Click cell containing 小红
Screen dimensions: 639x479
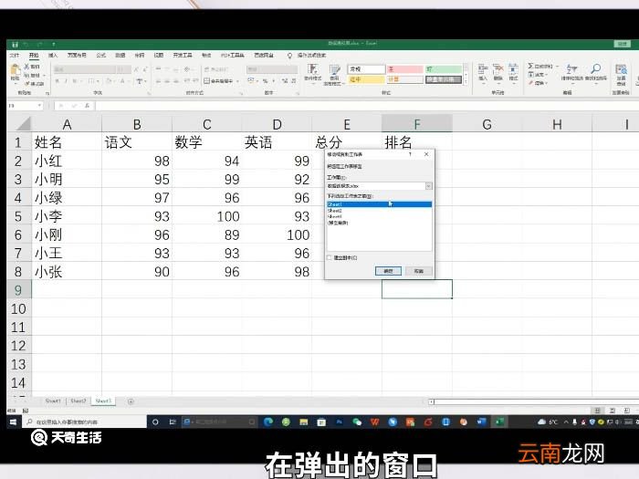[x=67, y=161]
